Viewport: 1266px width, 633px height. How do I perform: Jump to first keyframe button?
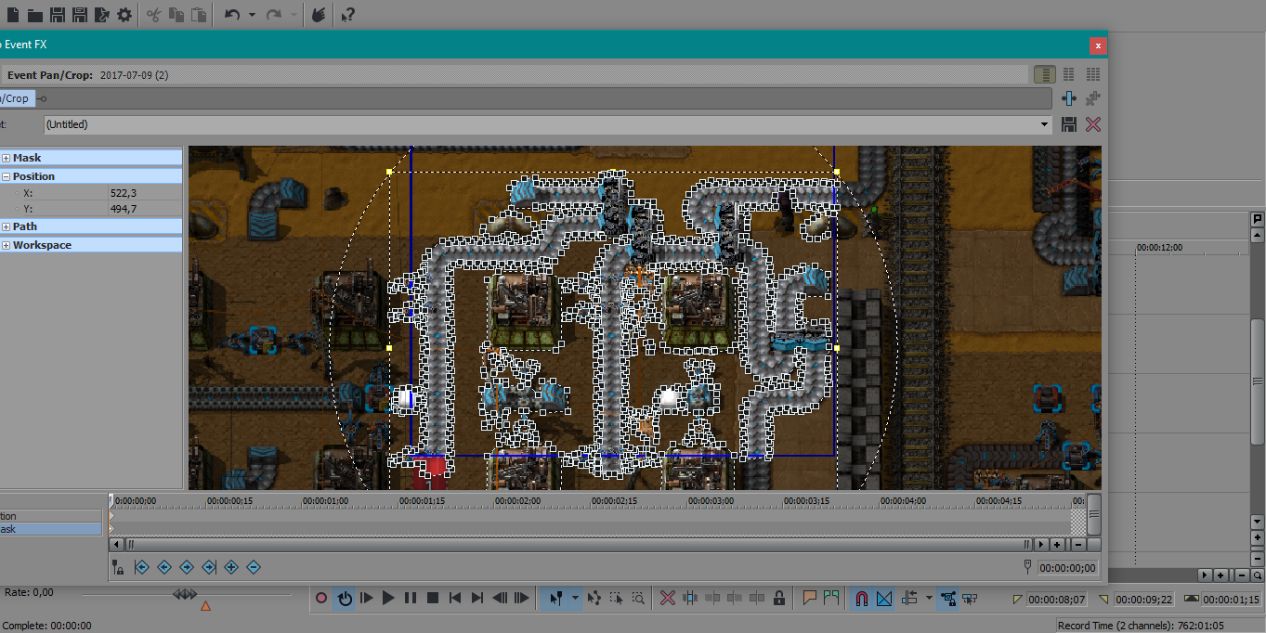coord(142,566)
